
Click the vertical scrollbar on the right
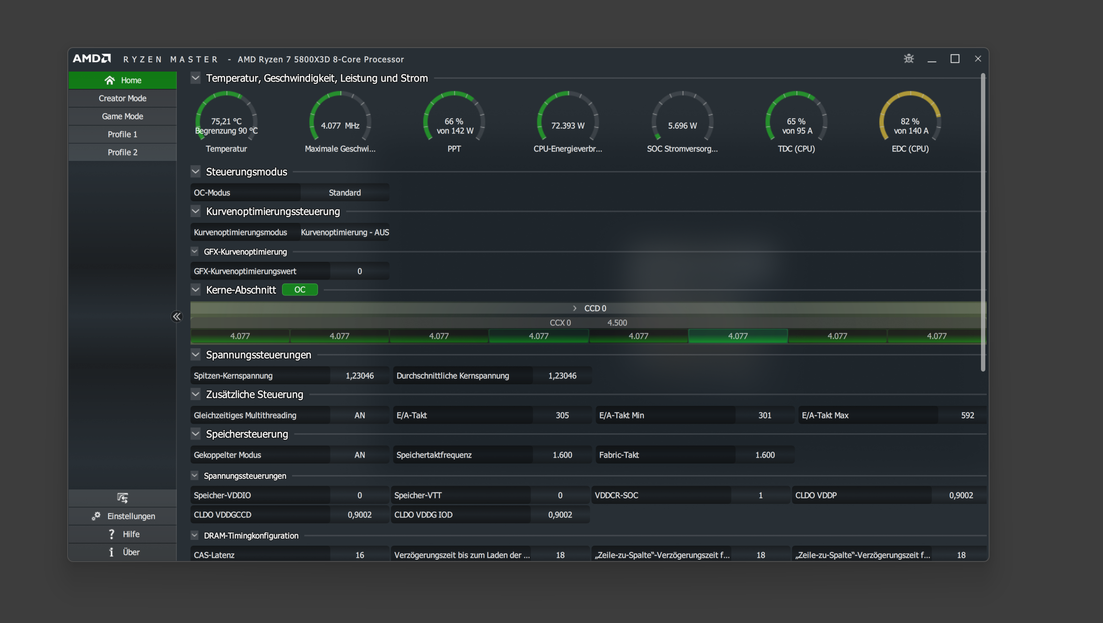[x=982, y=221]
